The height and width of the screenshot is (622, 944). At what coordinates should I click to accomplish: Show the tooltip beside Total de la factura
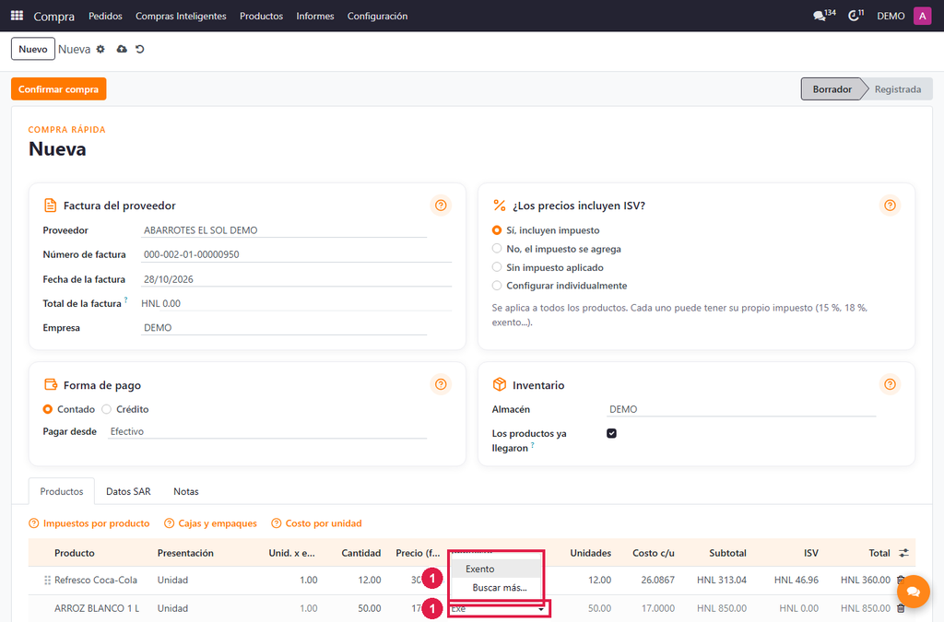coord(125,299)
